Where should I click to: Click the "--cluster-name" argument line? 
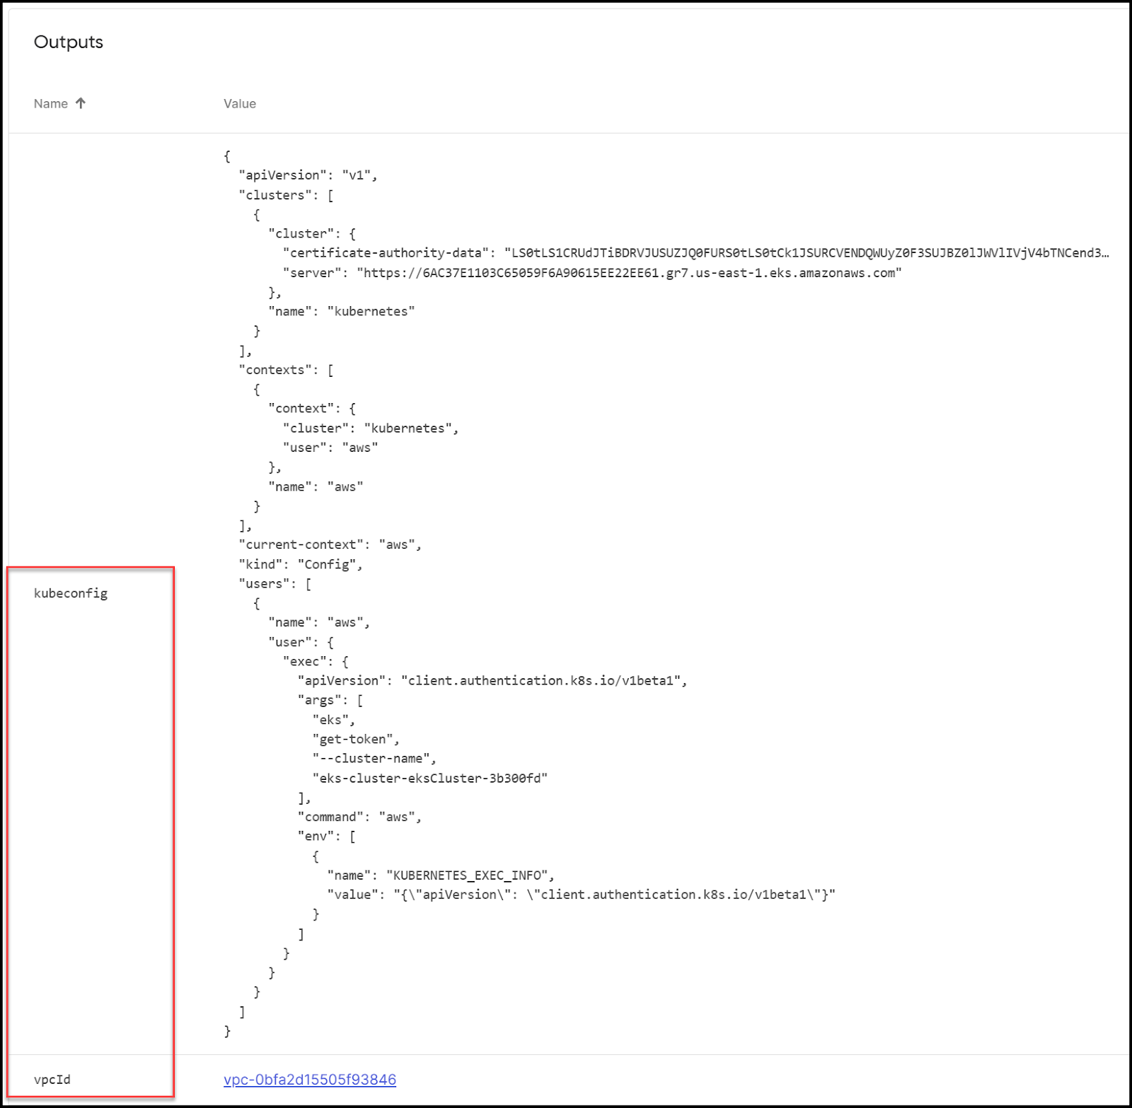pos(374,759)
